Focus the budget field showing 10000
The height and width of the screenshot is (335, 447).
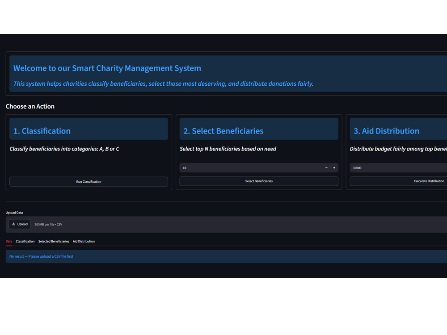[399, 168]
